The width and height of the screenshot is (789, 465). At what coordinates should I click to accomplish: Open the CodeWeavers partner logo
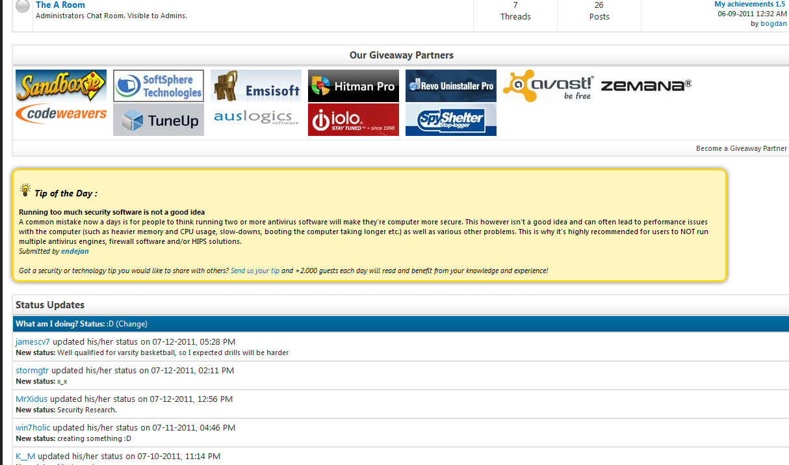click(x=61, y=114)
